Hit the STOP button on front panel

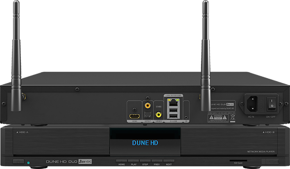tap(145, 161)
